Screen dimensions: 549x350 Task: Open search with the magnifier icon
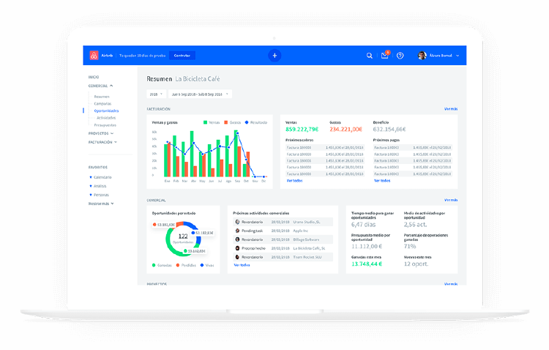point(370,56)
